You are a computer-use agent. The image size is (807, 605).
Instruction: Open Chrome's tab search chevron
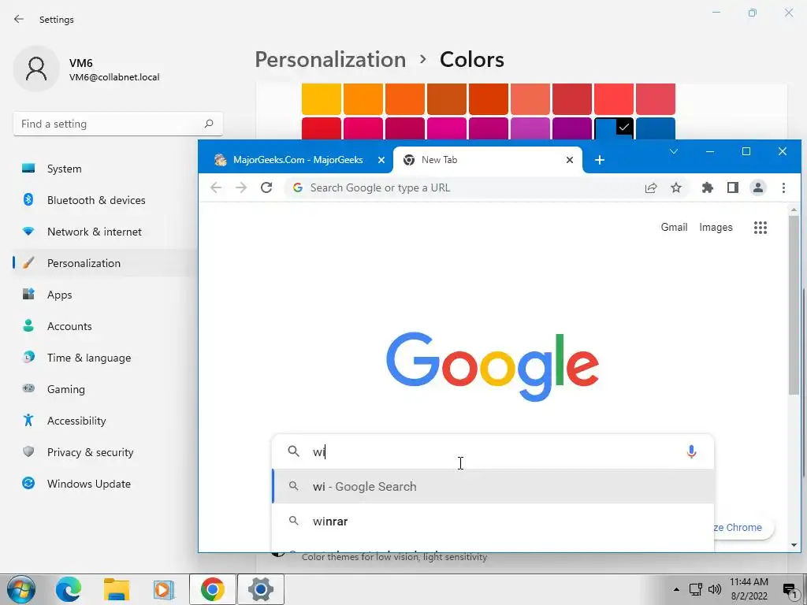674,151
